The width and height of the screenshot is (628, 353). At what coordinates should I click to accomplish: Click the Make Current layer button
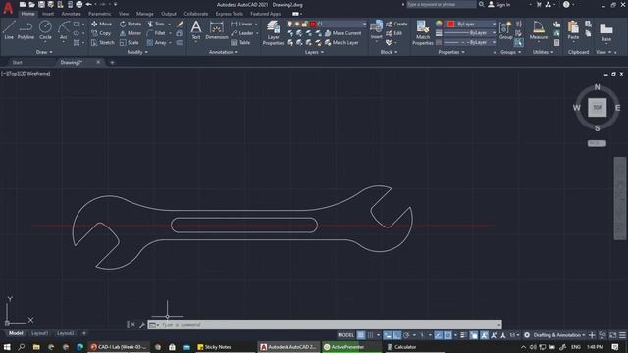(x=342, y=33)
